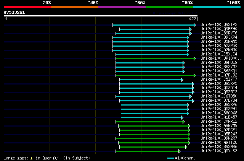
Task: Click the arrowhead ending the B9SNR6 alignment
Action: pos(186,147)
